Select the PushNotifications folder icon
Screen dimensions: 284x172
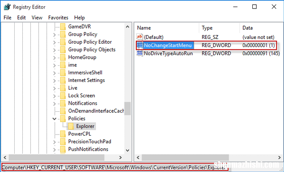(63, 149)
